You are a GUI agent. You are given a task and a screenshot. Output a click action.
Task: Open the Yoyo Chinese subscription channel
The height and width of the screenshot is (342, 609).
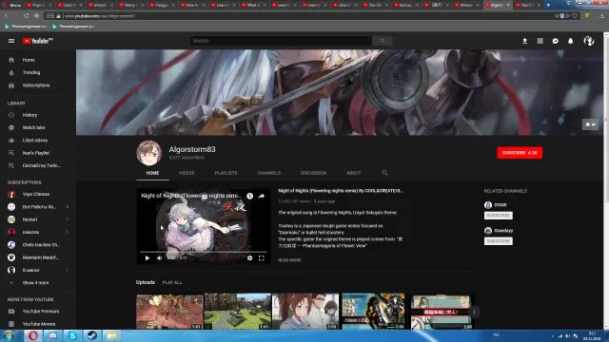[37, 194]
